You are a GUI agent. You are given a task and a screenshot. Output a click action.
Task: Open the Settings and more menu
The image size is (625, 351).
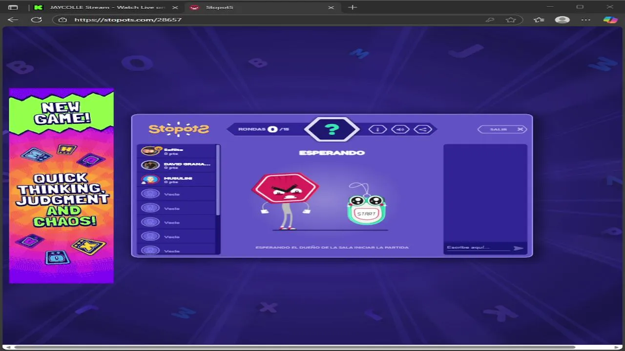coord(586,19)
